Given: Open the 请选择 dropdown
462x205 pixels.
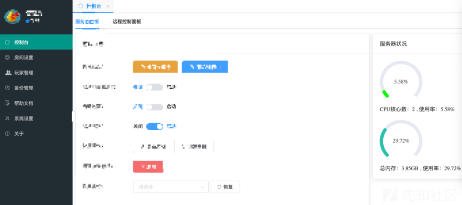Looking at the screenshot, I should click(x=171, y=187).
